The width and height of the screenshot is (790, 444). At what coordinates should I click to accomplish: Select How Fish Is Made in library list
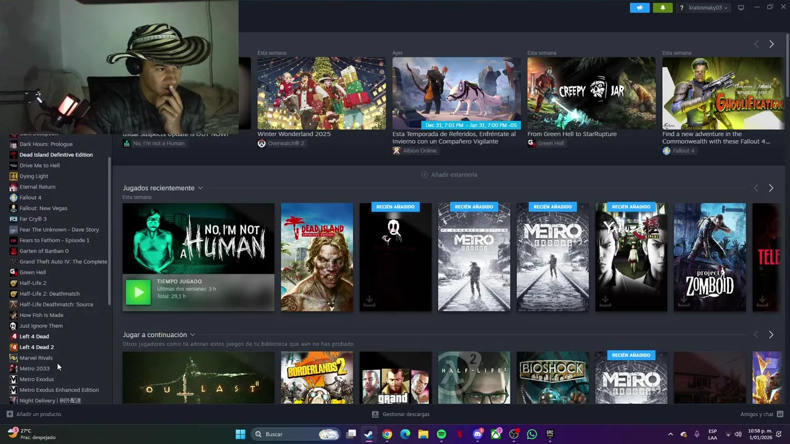(x=41, y=315)
